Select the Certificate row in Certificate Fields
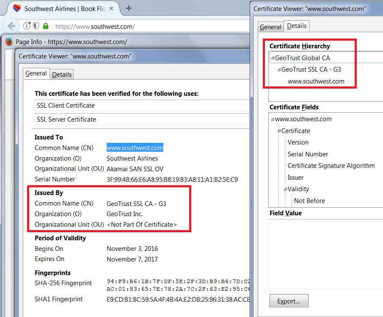Screen dimensions: 383x317 [295, 131]
